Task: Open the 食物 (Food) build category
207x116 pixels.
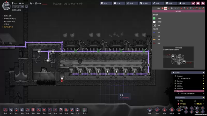Action: point(22,111)
